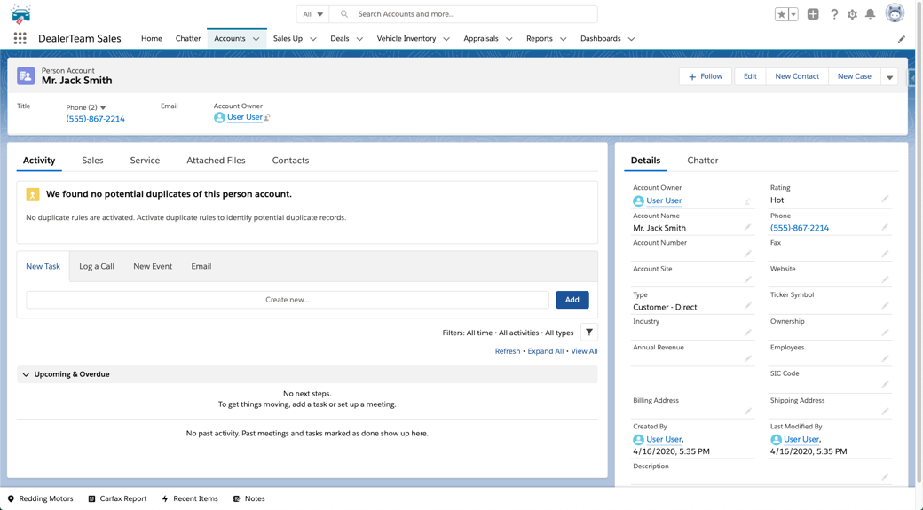Edit the Industry field pencil icon
This screenshot has height=510, width=923.
(x=747, y=333)
